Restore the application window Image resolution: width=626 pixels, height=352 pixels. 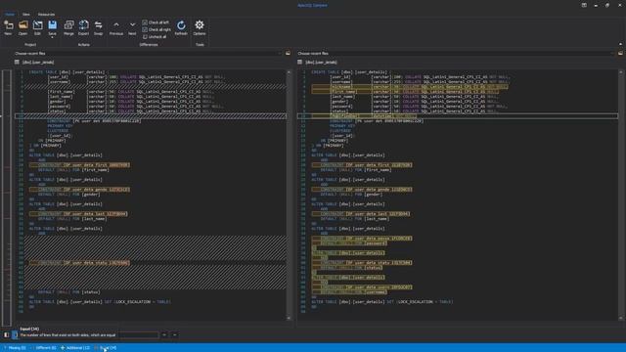coord(607,5)
